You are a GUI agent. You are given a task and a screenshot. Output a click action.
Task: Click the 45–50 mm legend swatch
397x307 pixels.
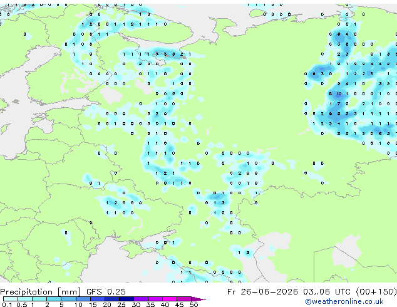(x=184, y=299)
